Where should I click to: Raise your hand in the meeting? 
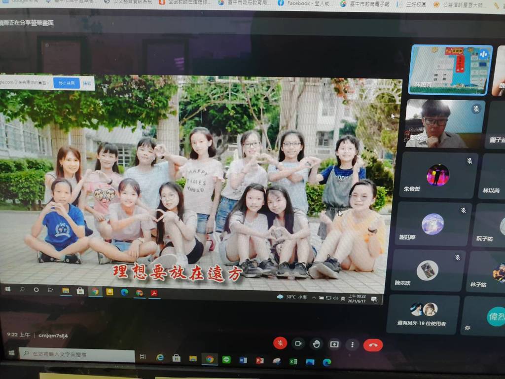[316, 344]
